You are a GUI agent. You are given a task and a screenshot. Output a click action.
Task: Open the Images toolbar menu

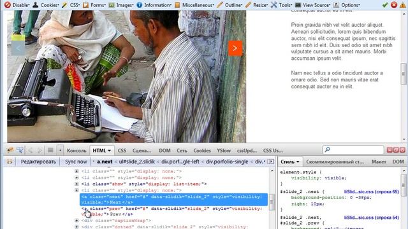(x=121, y=5)
